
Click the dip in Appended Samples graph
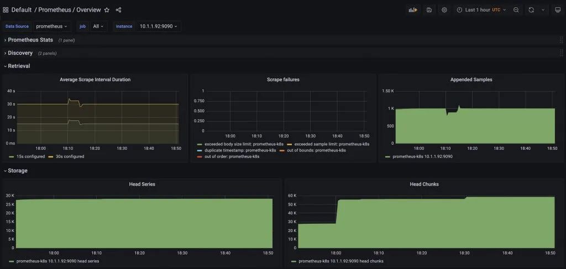447,114
